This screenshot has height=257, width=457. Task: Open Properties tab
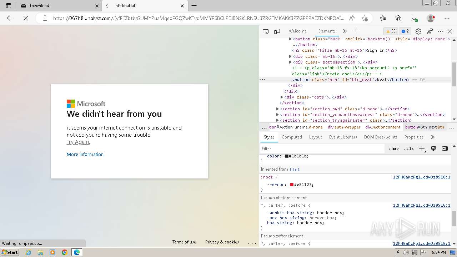pyautogui.click(x=414, y=137)
